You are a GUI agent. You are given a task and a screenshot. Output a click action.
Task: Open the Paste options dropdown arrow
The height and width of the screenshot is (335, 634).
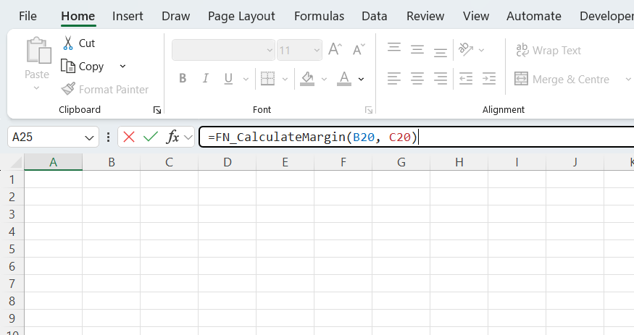[x=36, y=88]
